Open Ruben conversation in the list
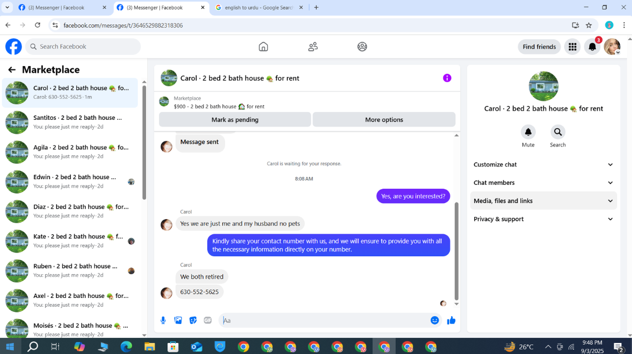 (71, 271)
